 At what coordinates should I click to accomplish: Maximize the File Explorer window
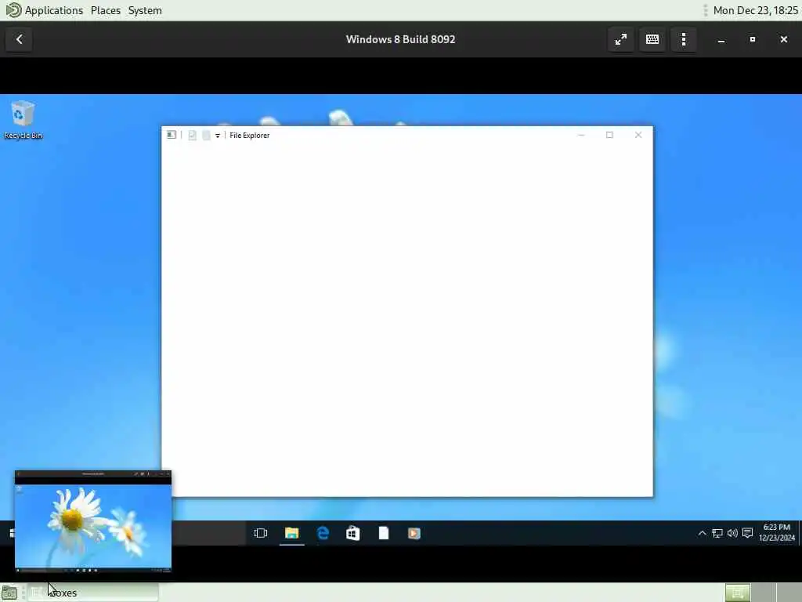(x=609, y=135)
